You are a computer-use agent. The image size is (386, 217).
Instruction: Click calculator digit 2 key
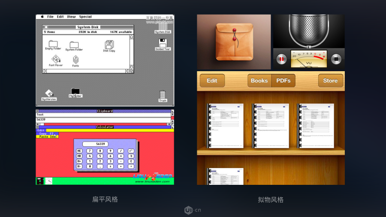(x=100, y=161)
